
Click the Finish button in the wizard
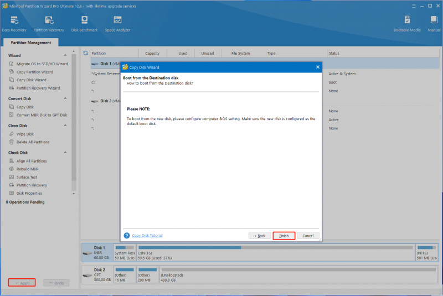point(284,236)
